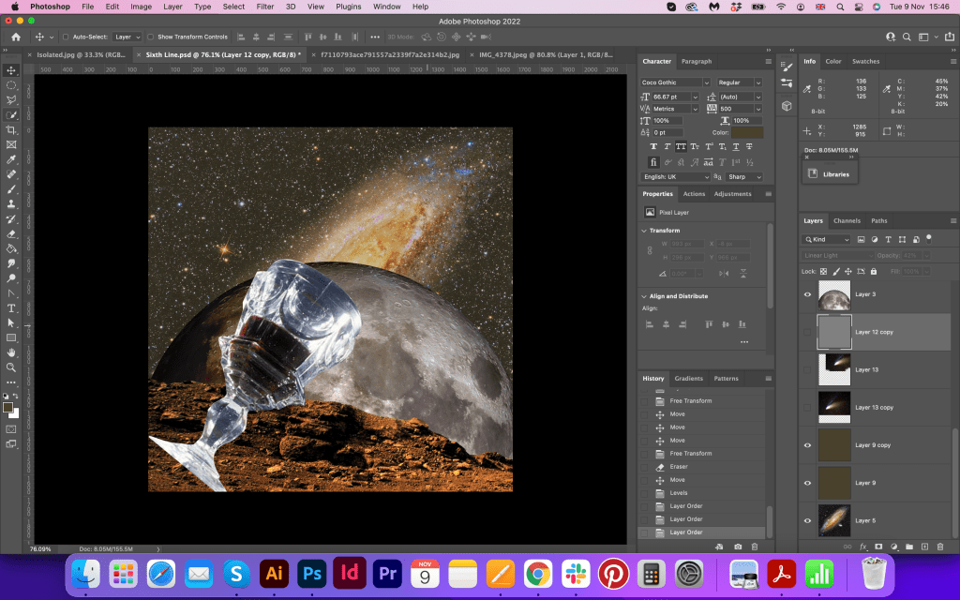The height and width of the screenshot is (600, 960).
Task: Click the Character text color swatch
Action: point(747,133)
